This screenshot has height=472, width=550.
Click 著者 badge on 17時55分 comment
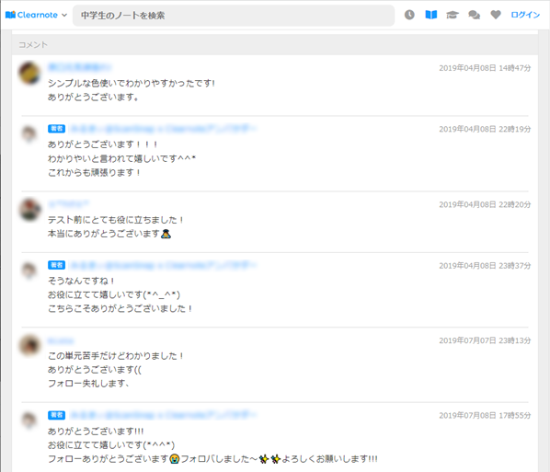coord(56,415)
